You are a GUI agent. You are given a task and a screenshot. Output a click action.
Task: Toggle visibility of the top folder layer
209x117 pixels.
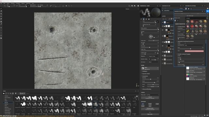pos(163,26)
